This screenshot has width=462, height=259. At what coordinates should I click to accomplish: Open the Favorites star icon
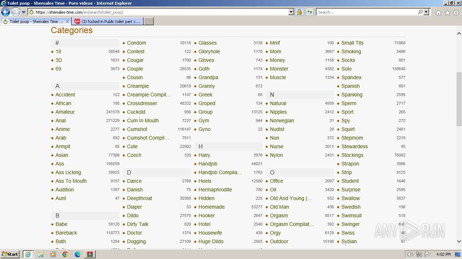pyautogui.click(x=447, y=13)
